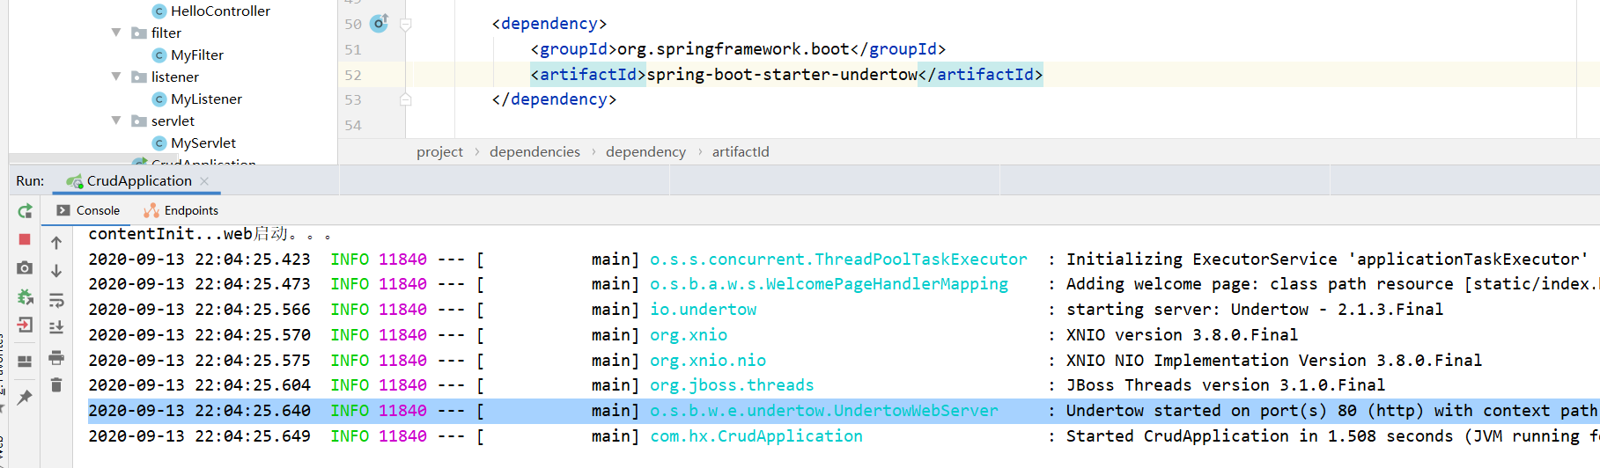1600x468 pixels.
Task: Click the io.undertow logger name
Action: click(x=703, y=310)
